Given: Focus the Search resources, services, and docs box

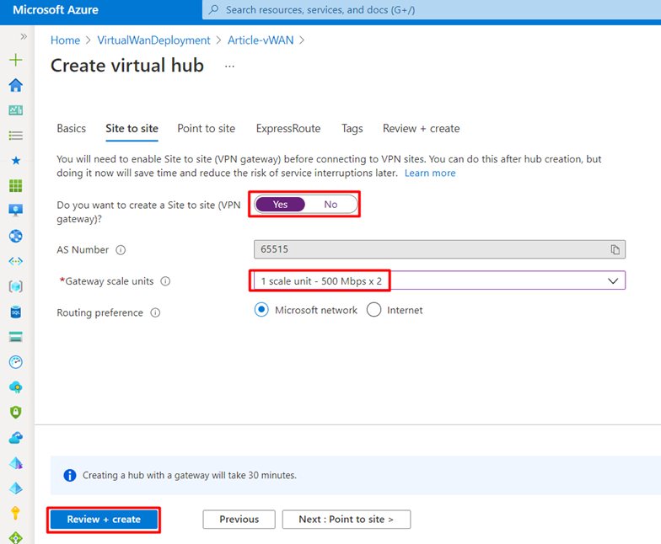Looking at the screenshot, I should [x=432, y=10].
